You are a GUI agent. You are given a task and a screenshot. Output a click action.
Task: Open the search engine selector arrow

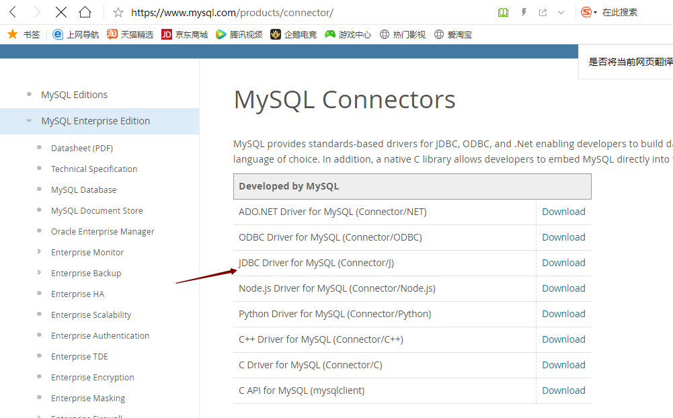pos(595,13)
